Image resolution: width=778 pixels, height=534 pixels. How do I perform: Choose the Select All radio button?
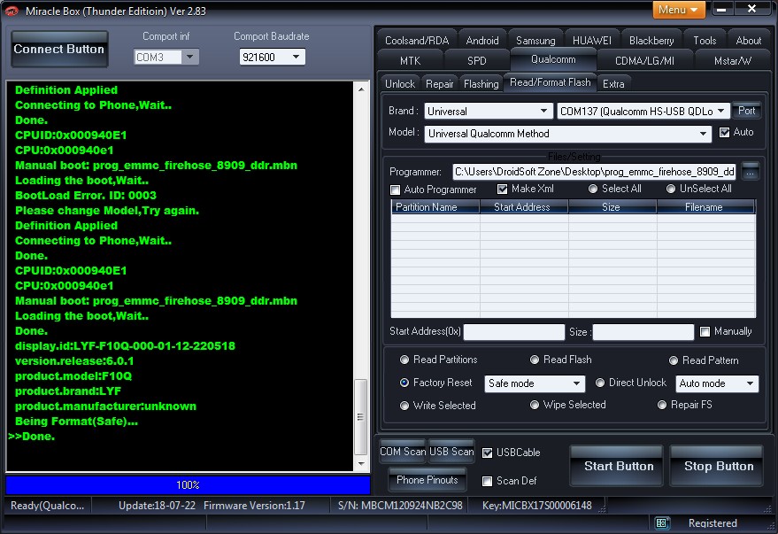pyautogui.click(x=593, y=189)
